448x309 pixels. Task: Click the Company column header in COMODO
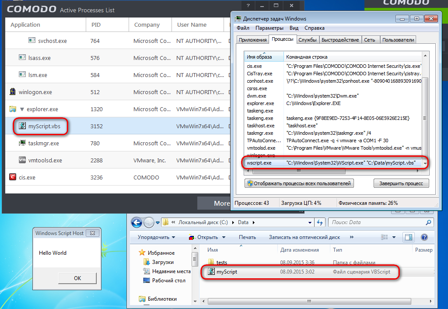150,25
